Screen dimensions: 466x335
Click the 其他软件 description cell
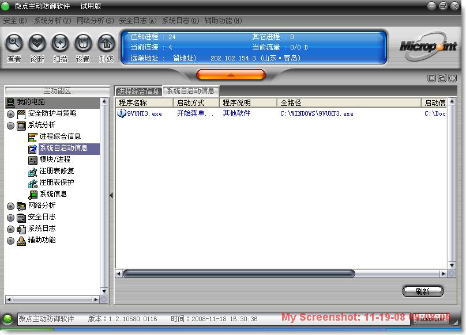pyautogui.click(x=236, y=113)
